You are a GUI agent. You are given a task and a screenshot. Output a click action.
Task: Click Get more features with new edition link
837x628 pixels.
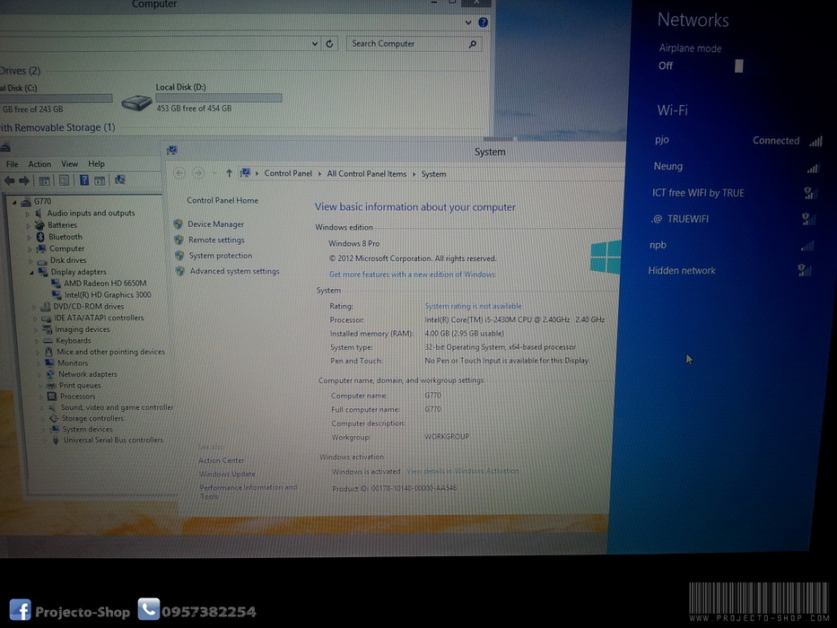coord(412,275)
